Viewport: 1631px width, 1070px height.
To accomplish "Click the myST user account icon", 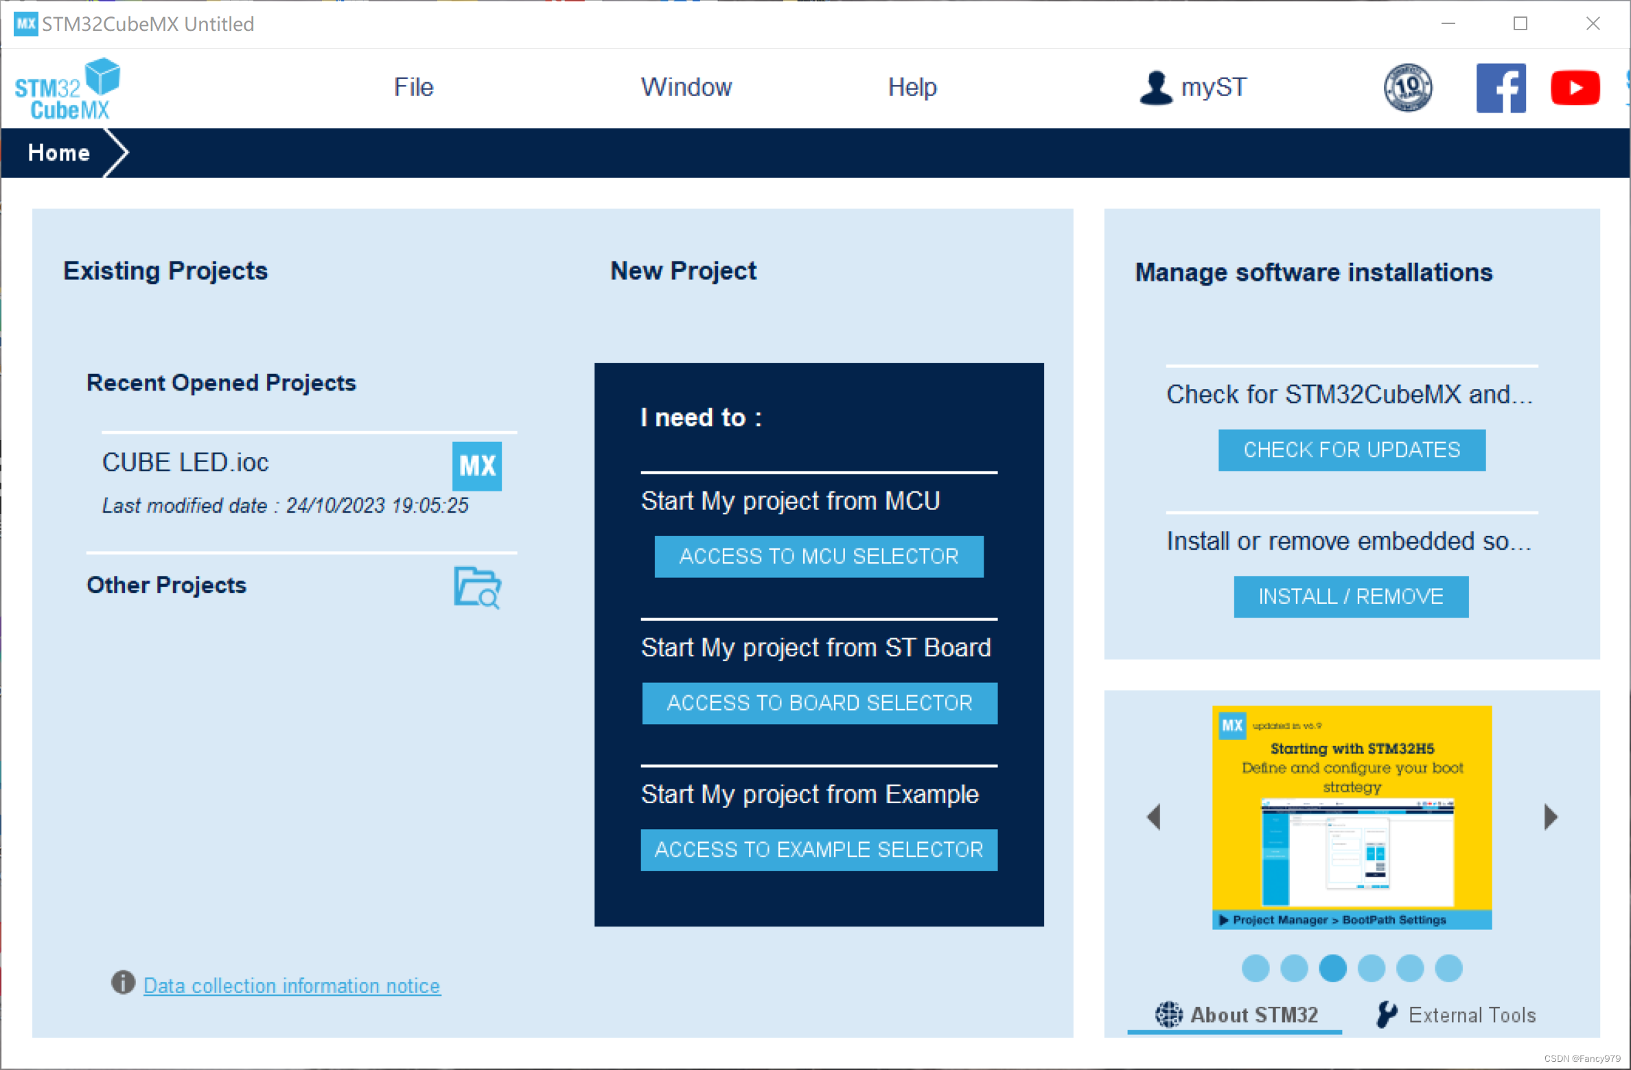I will 1156,88.
